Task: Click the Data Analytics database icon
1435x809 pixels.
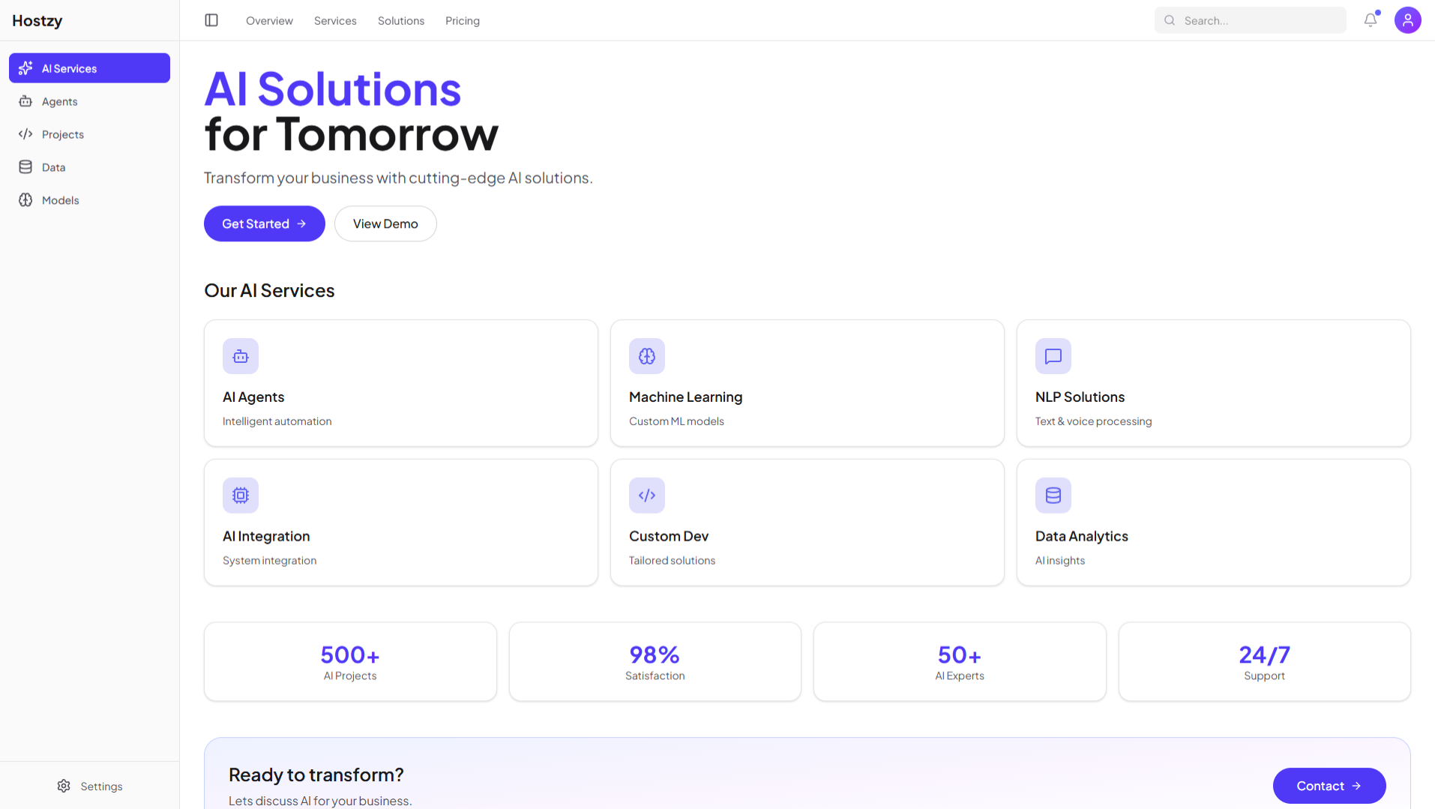Action: click(1053, 496)
